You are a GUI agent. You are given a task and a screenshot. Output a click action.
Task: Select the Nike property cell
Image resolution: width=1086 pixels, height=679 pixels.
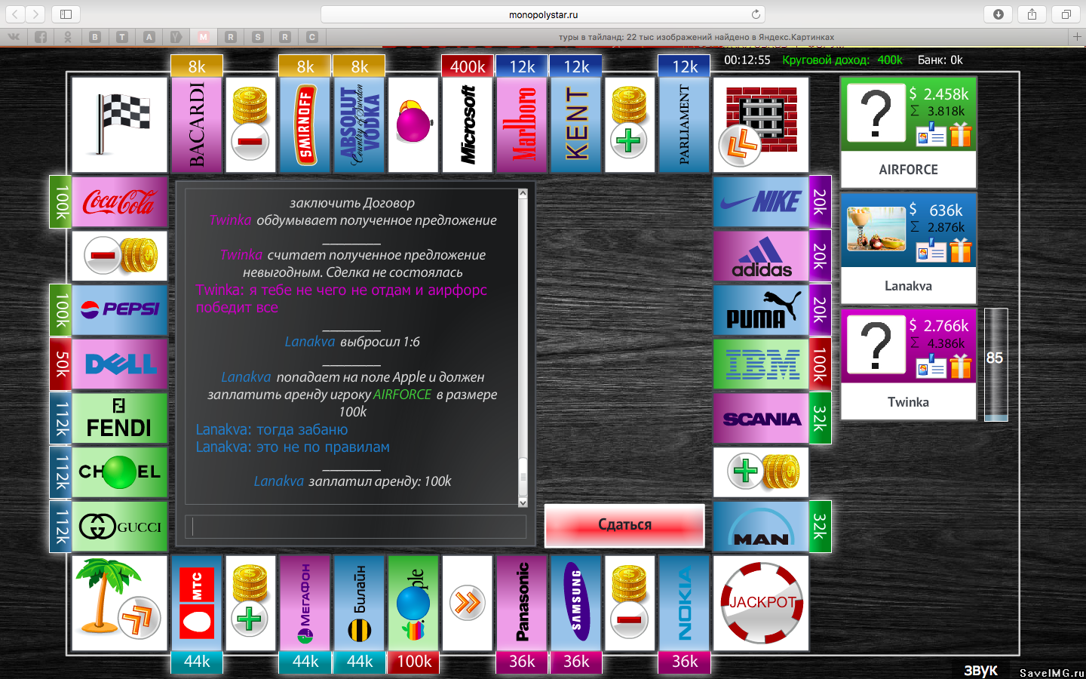point(762,202)
